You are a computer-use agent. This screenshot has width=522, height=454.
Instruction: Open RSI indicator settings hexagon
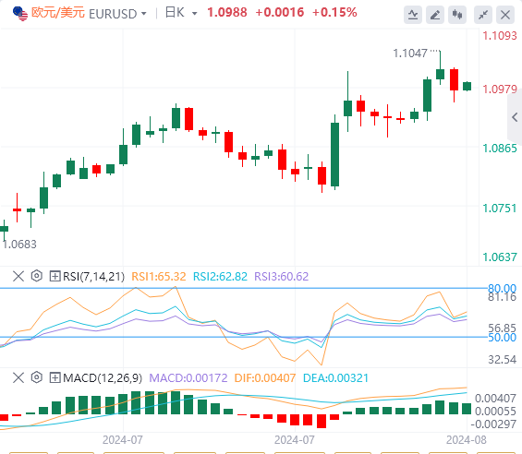[37, 276]
